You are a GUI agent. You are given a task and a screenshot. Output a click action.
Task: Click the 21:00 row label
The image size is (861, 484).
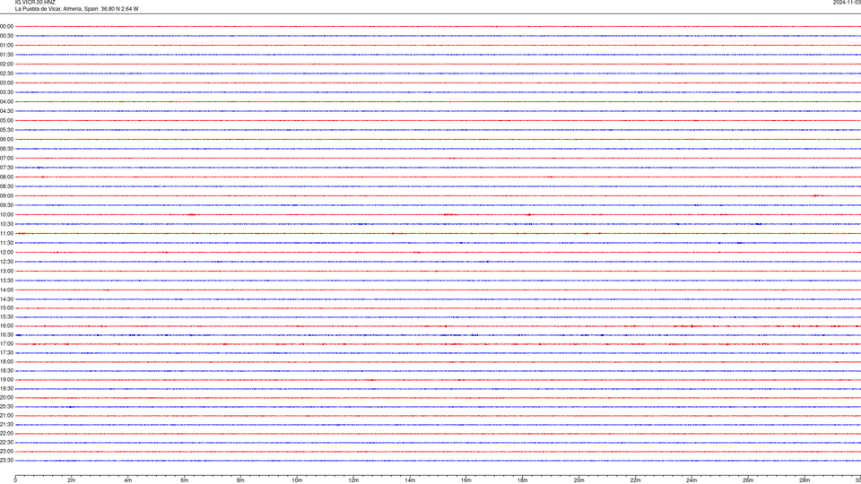point(6,415)
